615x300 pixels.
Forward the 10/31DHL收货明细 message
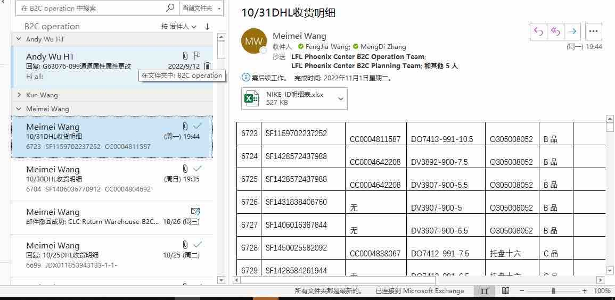click(572, 31)
